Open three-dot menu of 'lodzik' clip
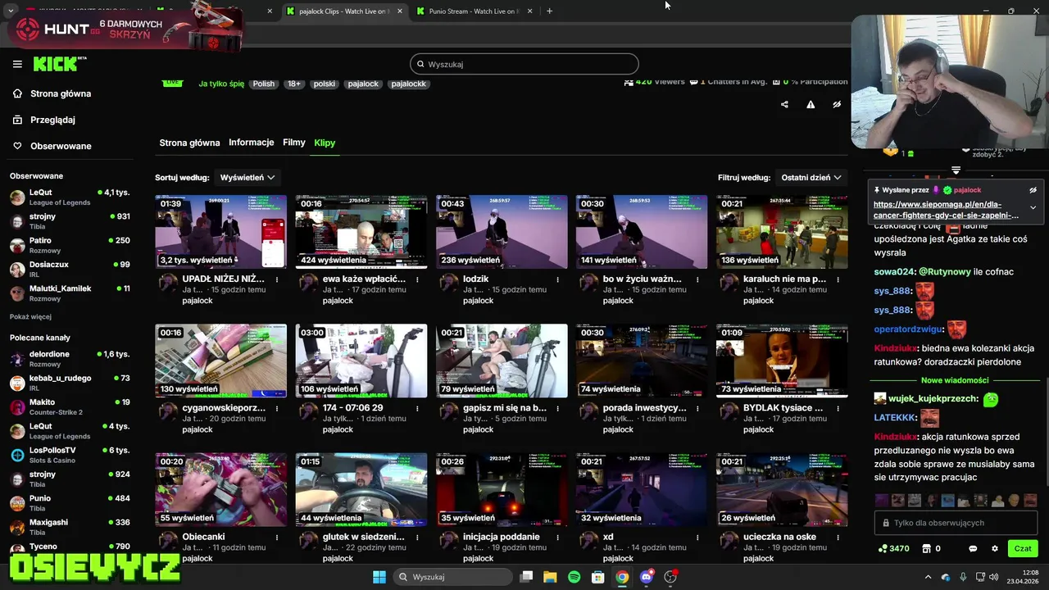 558,279
